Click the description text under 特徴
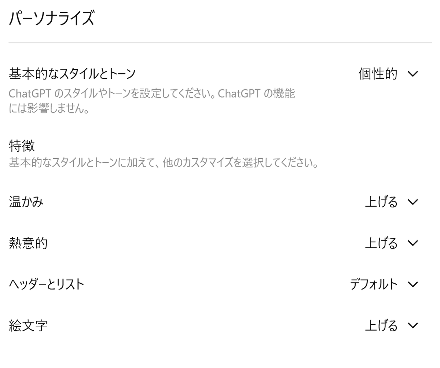440x368 pixels. coord(163,163)
